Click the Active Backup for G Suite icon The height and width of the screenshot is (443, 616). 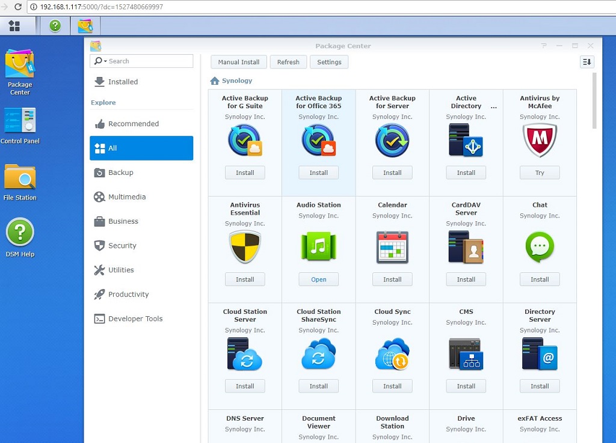coord(245,141)
